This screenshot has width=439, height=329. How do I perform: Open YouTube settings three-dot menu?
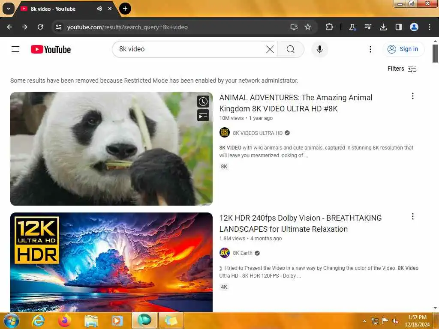(x=370, y=49)
